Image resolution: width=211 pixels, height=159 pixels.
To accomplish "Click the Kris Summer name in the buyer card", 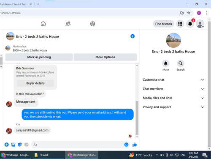I will [25, 68].
